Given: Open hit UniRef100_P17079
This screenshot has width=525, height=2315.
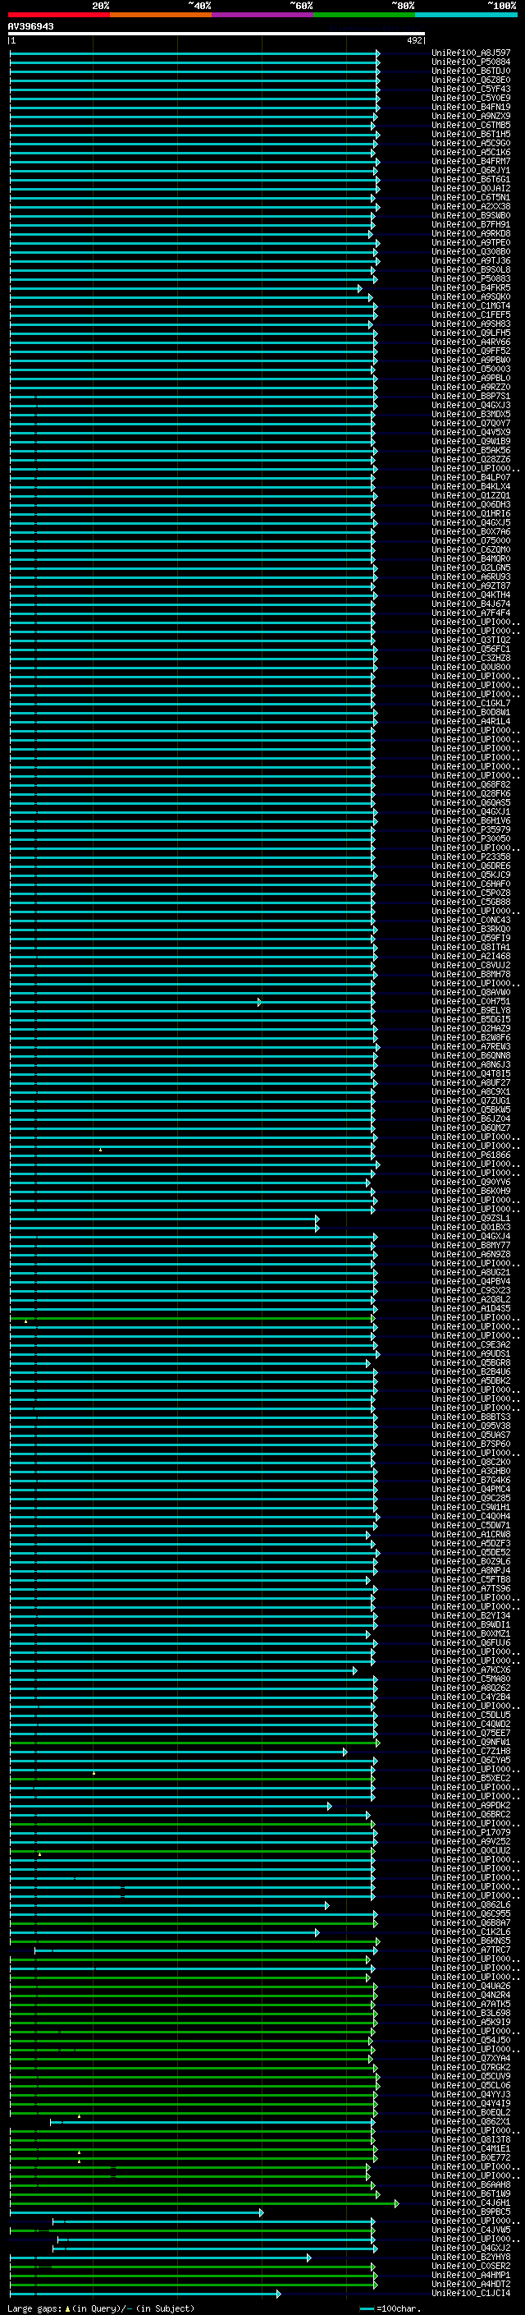Looking at the screenshot, I should (x=471, y=1832).
